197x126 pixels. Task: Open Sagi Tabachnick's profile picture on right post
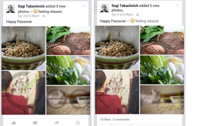pos(104,8)
